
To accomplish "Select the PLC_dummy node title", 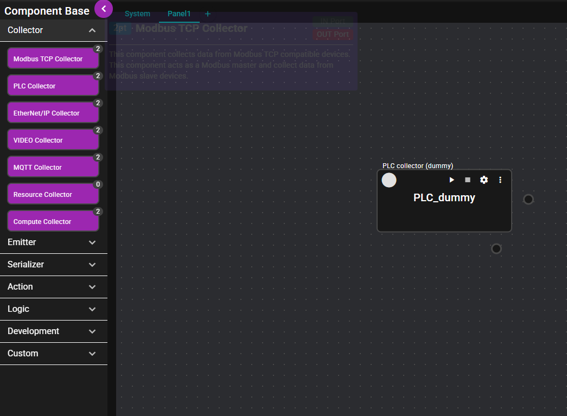I will click(444, 198).
